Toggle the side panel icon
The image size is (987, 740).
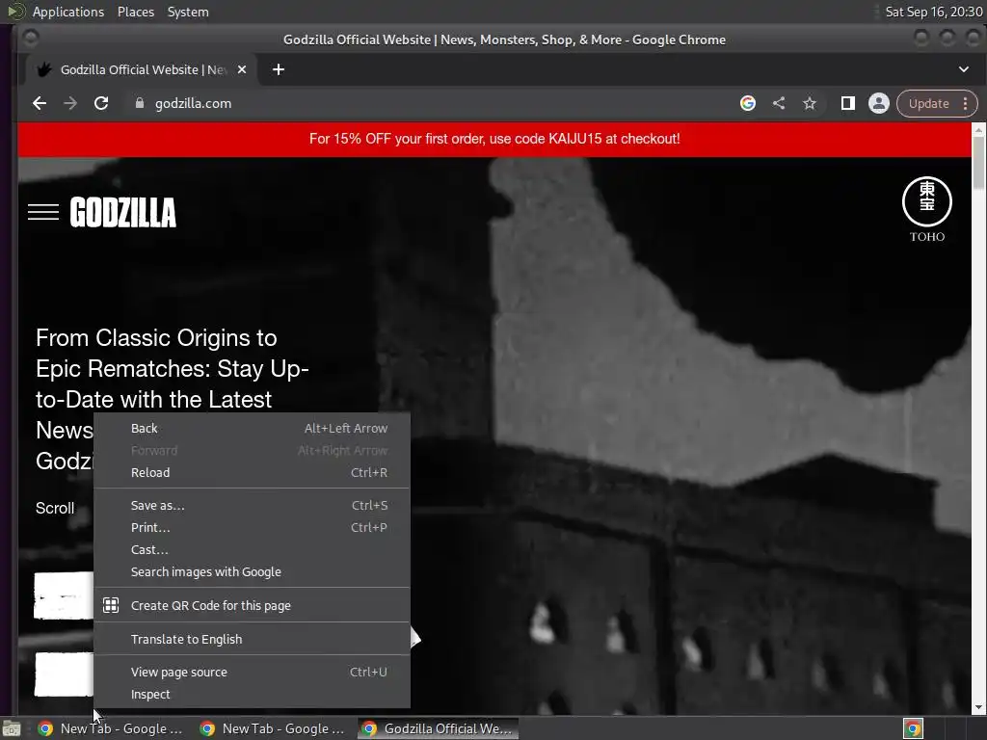click(x=848, y=104)
